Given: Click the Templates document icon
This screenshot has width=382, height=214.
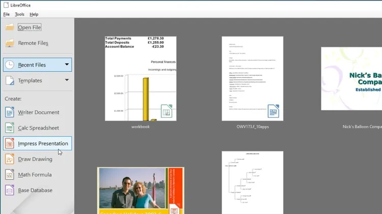Looking at the screenshot, I should click(x=10, y=80).
